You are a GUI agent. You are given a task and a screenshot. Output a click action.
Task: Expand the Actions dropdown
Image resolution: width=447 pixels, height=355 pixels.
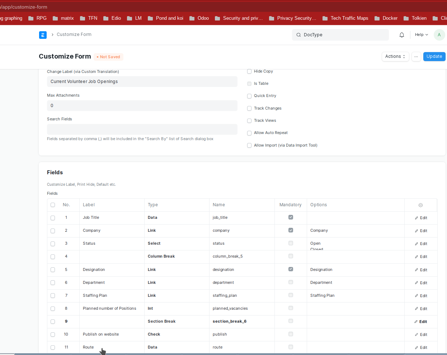click(x=395, y=57)
